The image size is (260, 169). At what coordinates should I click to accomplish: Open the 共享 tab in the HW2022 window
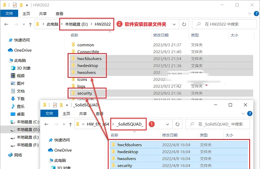click(43, 14)
